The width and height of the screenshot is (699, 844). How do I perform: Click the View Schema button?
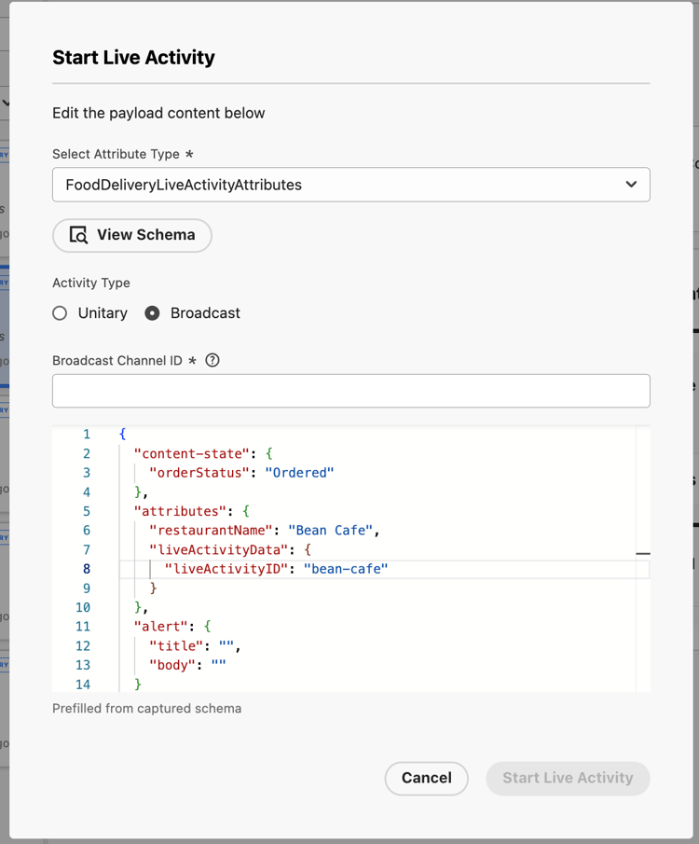[x=131, y=235]
